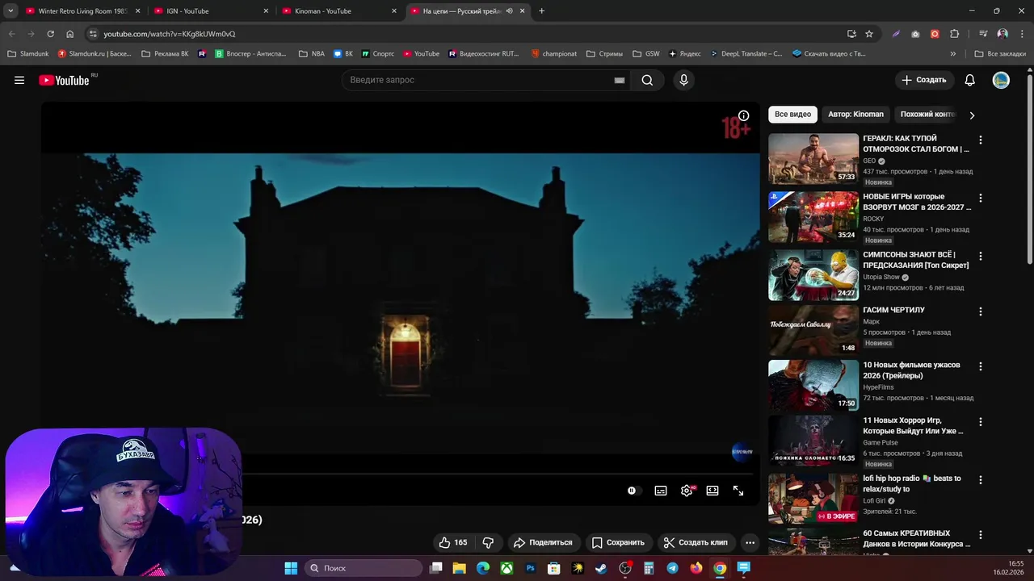The height and width of the screenshot is (581, 1034).
Task: Switch to the IGN - YouTube tab
Action: pyautogui.click(x=211, y=11)
